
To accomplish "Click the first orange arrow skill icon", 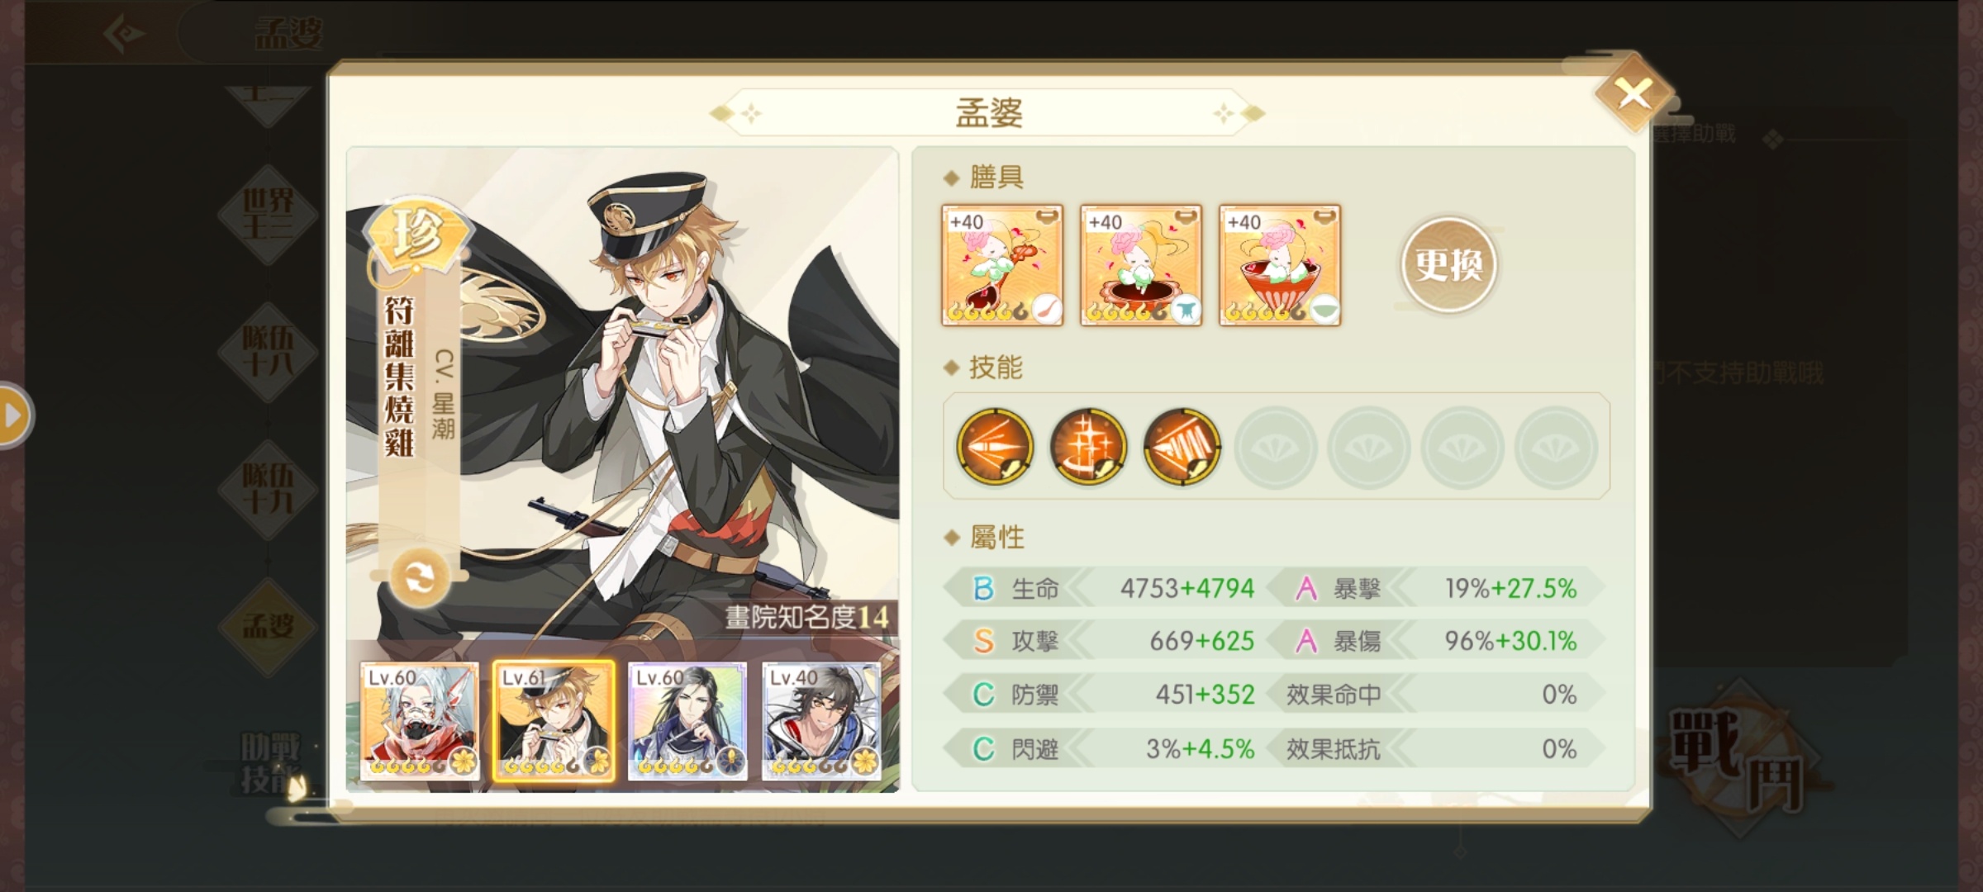I will [x=995, y=446].
